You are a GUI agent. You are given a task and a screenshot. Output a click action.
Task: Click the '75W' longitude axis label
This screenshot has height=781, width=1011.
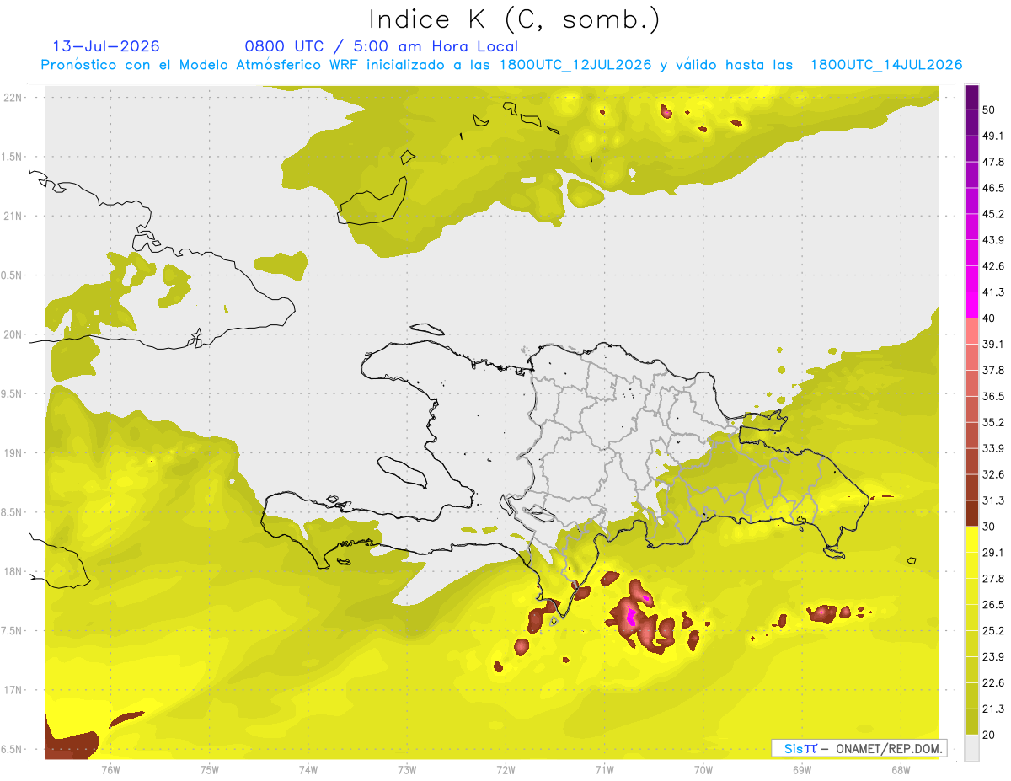pyautogui.click(x=210, y=769)
